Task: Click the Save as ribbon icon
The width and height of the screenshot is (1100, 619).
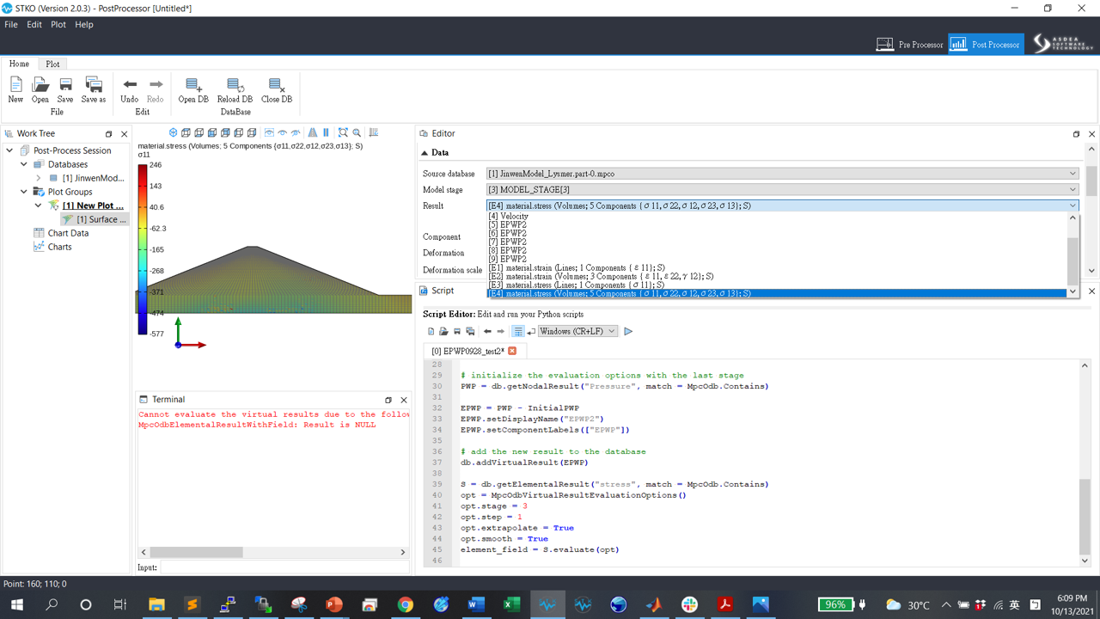Action: click(x=94, y=89)
